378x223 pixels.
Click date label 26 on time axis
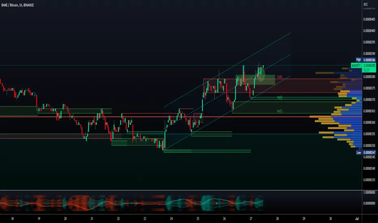[x=224, y=219]
